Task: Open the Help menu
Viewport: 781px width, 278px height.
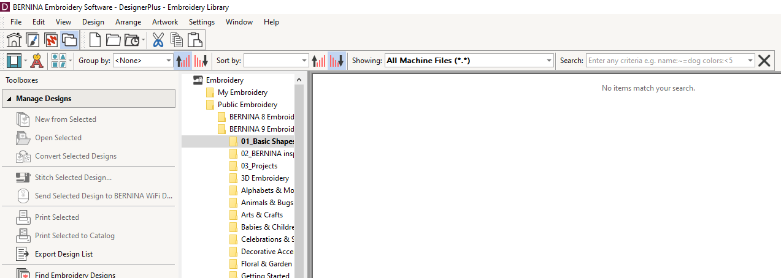Action: (x=271, y=22)
